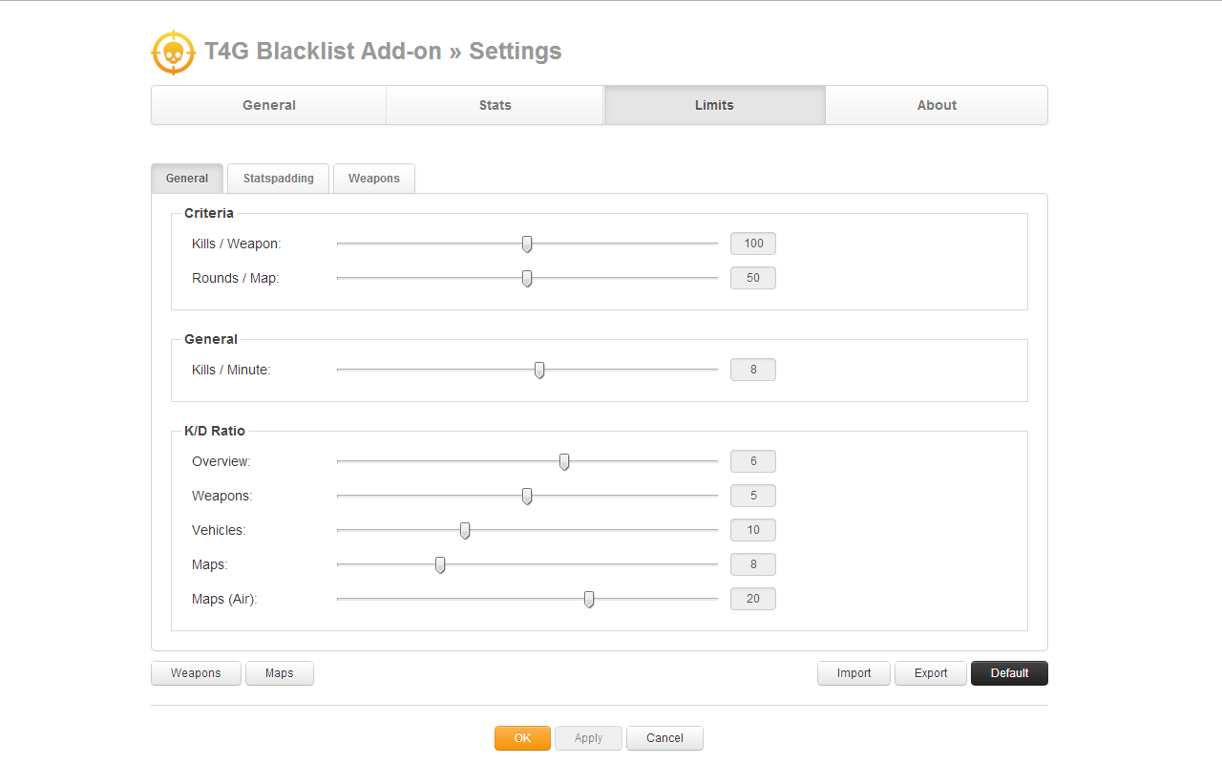Image resolution: width=1222 pixels, height=764 pixels.
Task: Click the Overview label
Action: point(221,461)
